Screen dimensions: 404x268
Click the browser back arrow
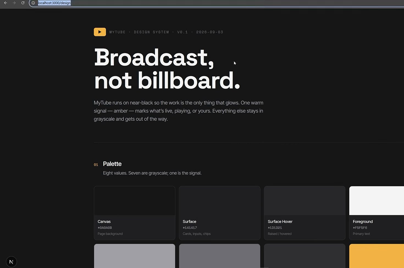pos(5,3)
